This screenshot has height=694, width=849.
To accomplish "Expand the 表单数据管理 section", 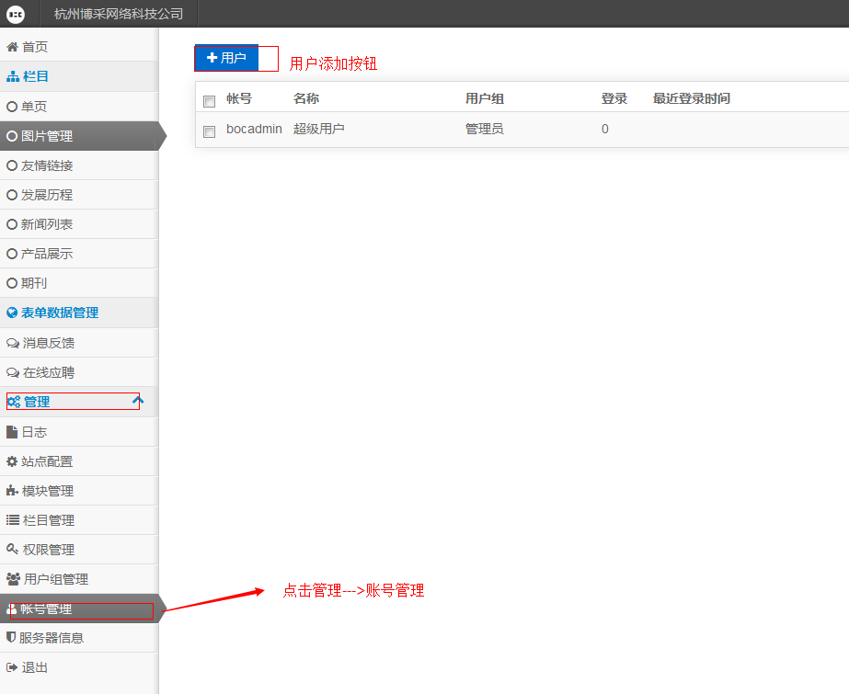I will click(x=60, y=313).
